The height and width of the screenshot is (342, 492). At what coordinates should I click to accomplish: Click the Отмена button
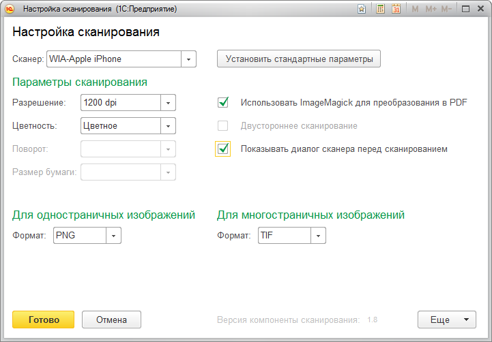click(x=111, y=320)
